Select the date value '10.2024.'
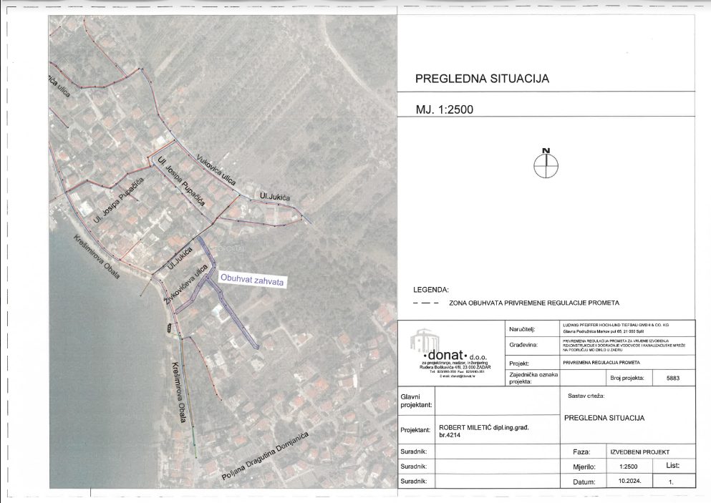The image size is (711, 503). coord(629,480)
